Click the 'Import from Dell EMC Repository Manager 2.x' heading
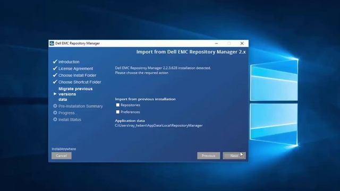 click(x=191, y=52)
